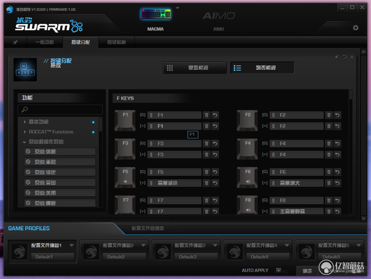
Task: Open settings gear icon
Action: click(x=355, y=28)
